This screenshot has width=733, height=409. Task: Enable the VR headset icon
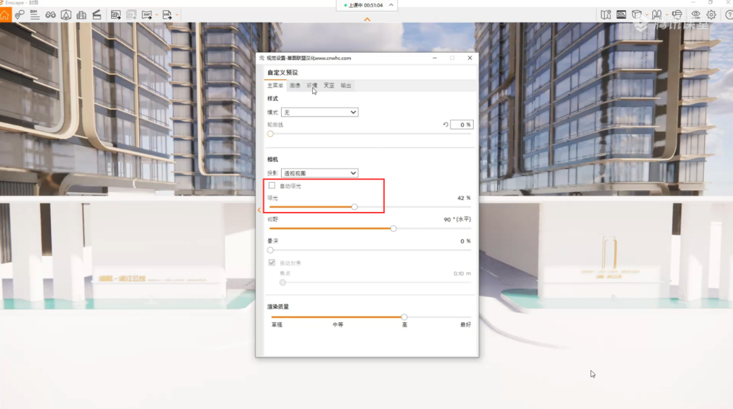coord(677,15)
